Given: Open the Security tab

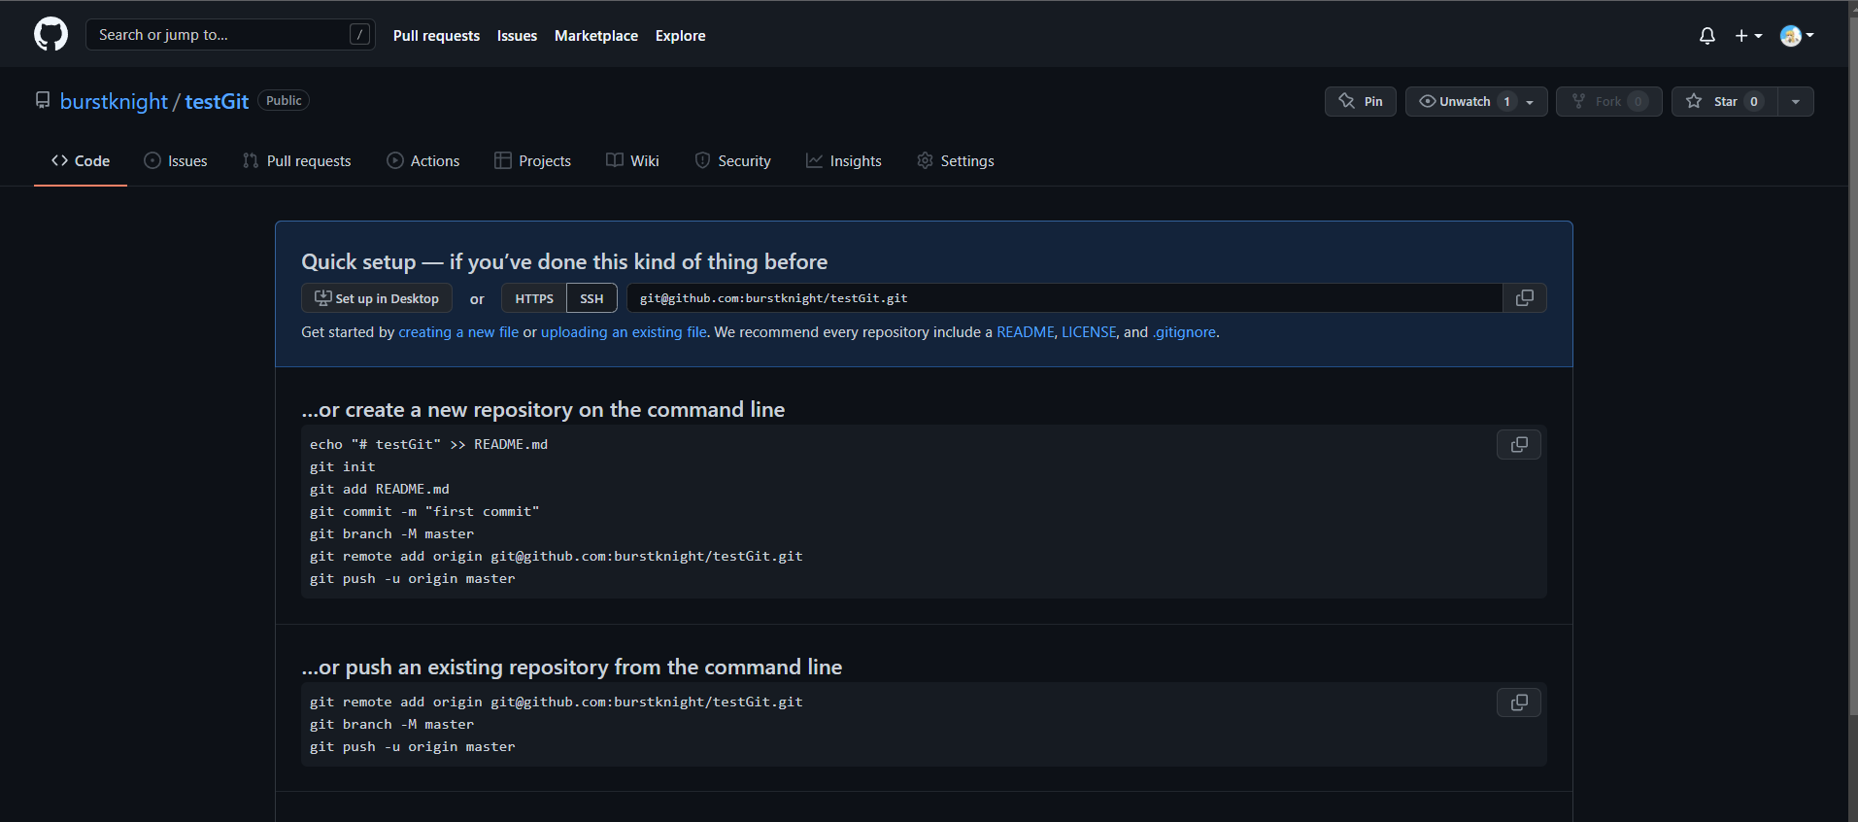Looking at the screenshot, I should tap(732, 161).
